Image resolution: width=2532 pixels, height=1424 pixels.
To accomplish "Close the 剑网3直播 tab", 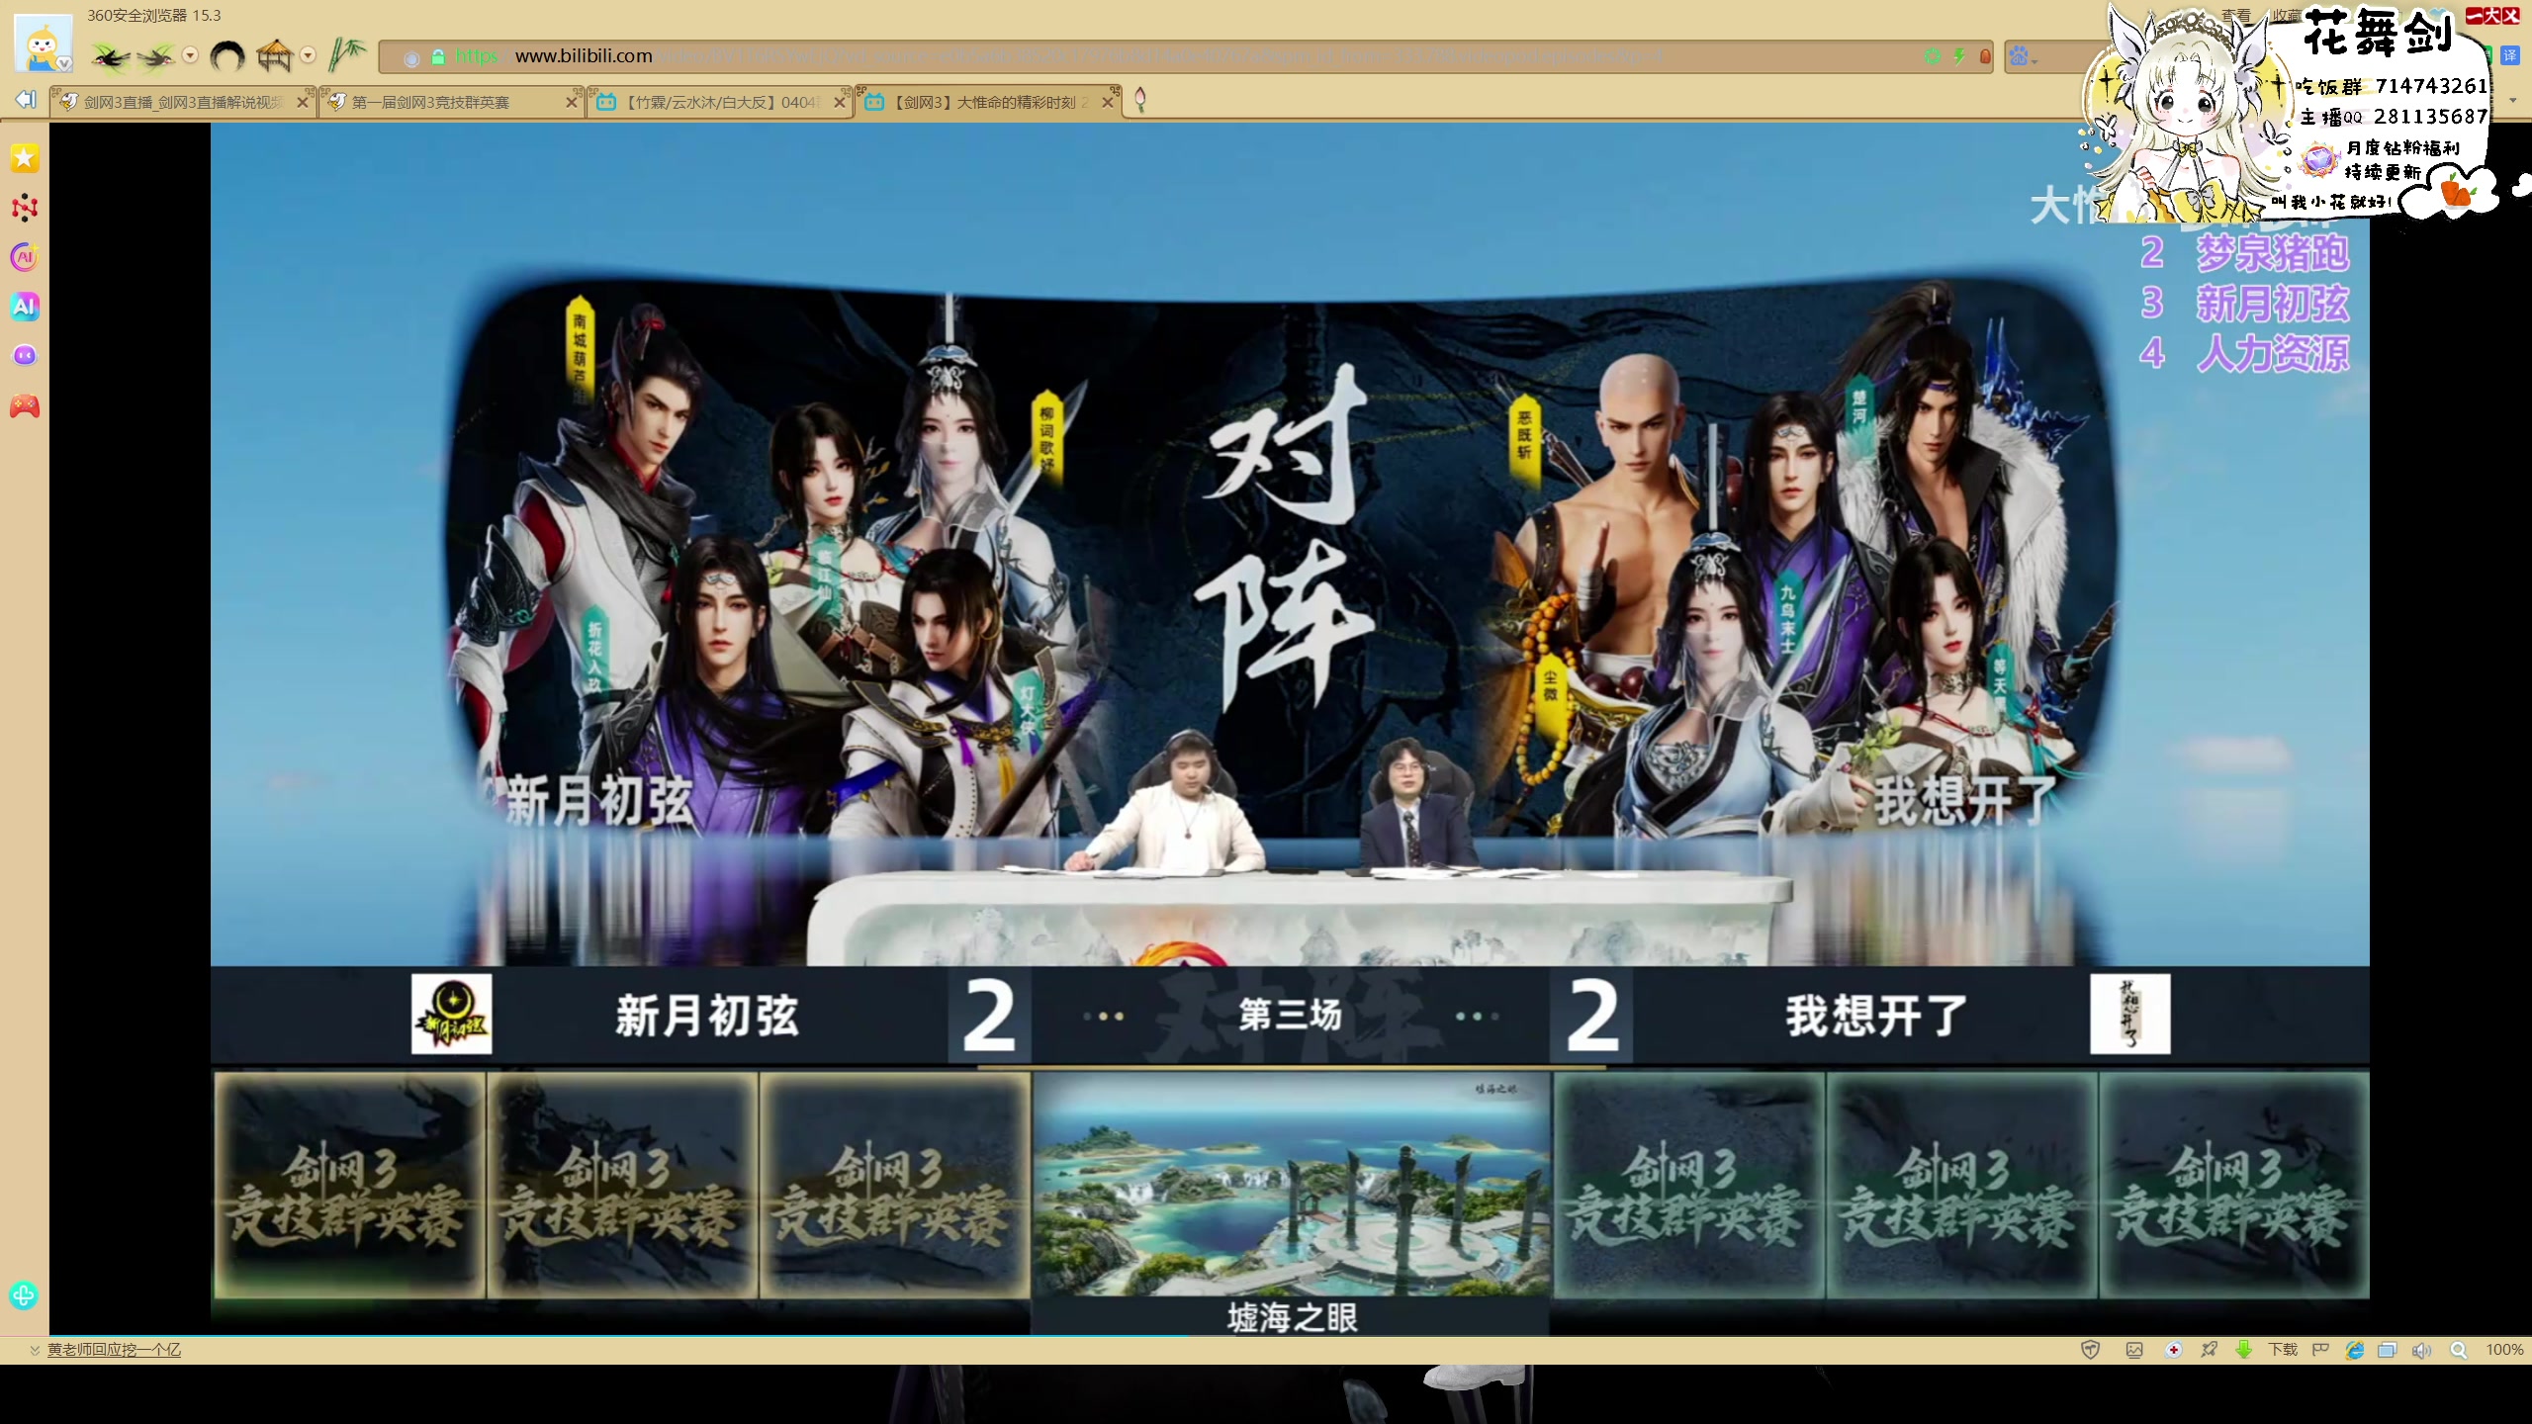I will pyautogui.click(x=304, y=102).
